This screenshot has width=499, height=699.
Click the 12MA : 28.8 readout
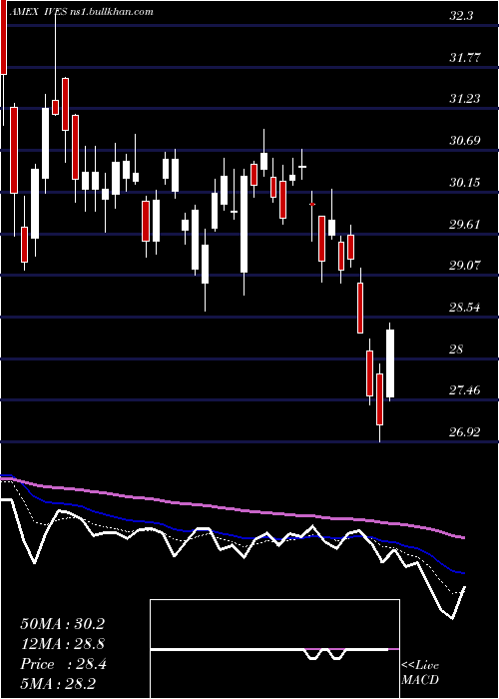click(x=62, y=644)
